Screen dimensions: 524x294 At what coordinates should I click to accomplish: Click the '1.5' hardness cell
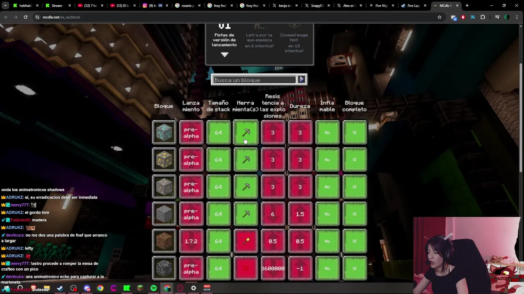tap(300, 214)
